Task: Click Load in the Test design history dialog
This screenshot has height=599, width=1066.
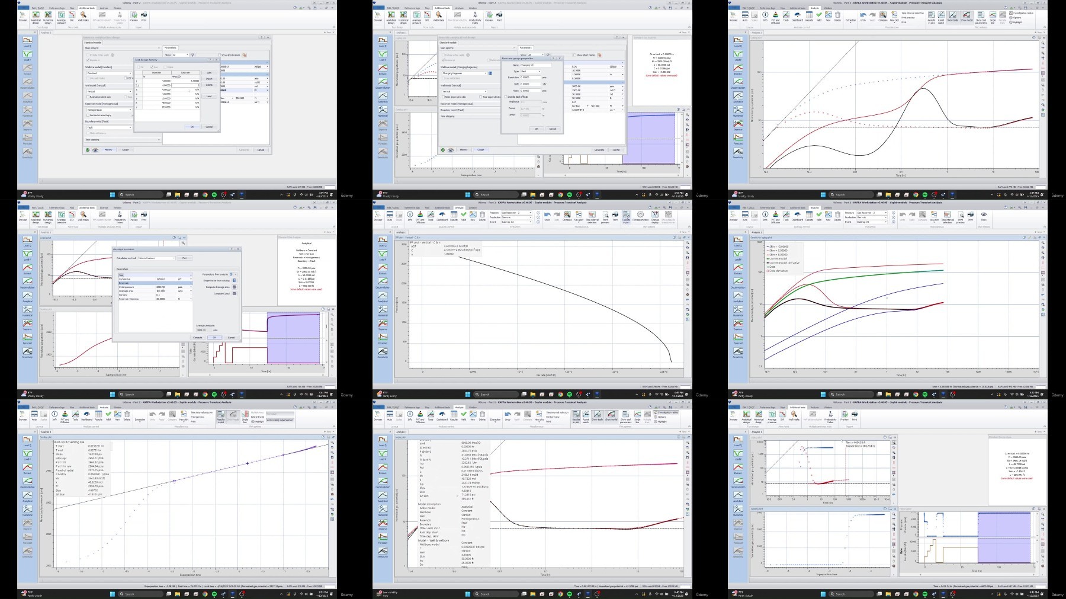Action: pyautogui.click(x=209, y=96)
